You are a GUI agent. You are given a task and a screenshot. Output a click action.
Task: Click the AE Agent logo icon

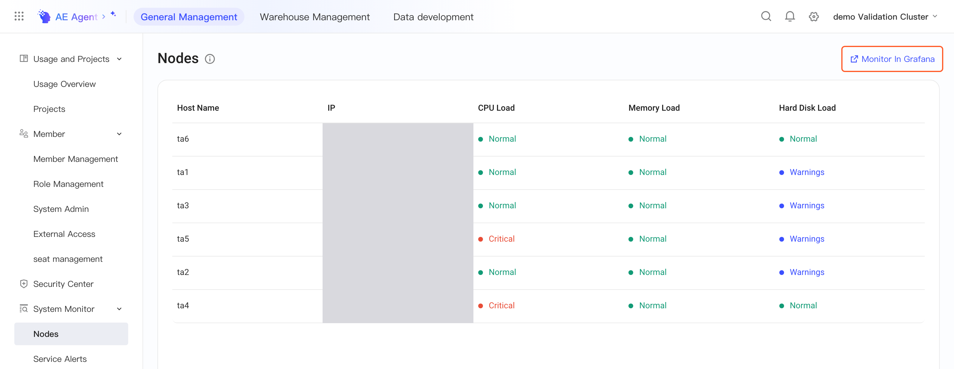44,17
